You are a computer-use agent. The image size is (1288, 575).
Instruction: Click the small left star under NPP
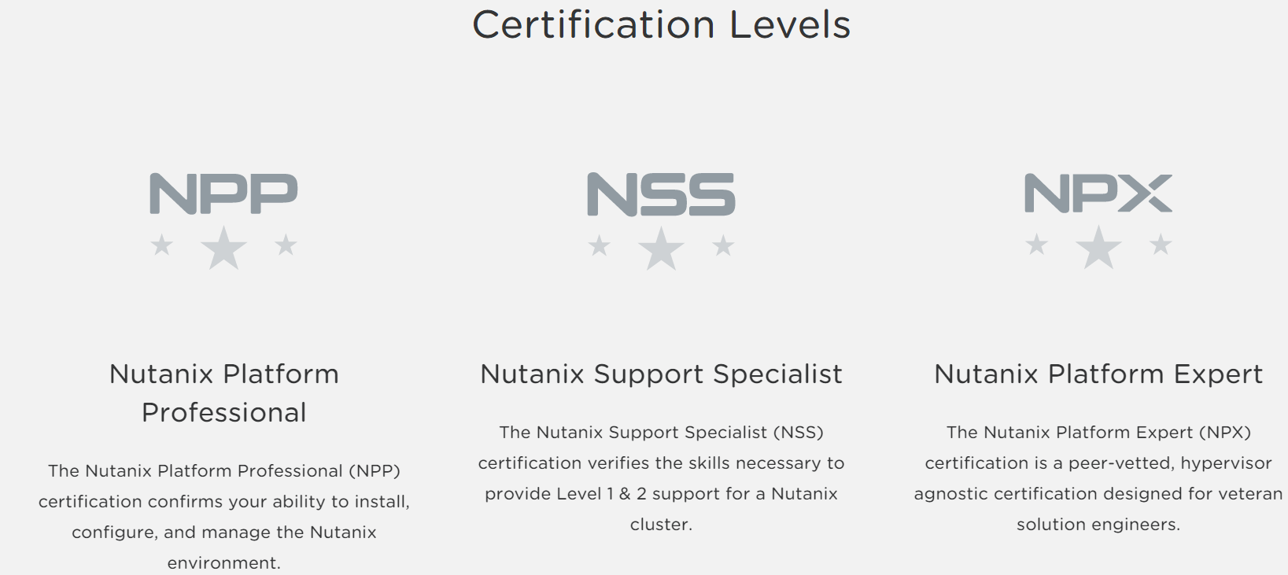tap(162, 245)
